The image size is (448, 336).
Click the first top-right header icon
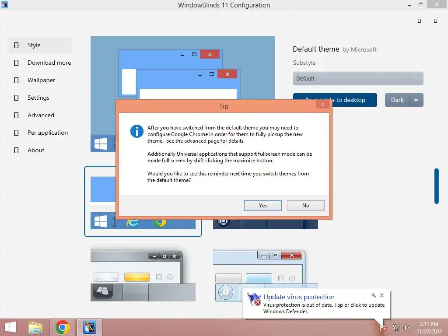419,21
